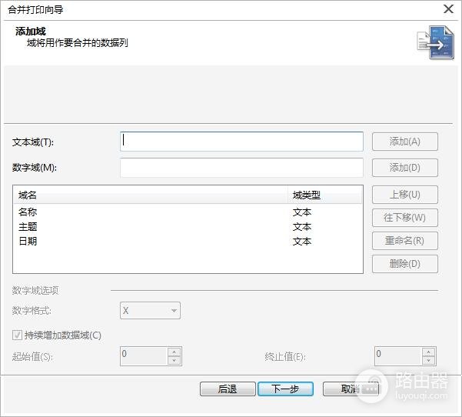Click the 终止值 number field
Image resolution: width=462 pixels, height=417 pixels.
coord(398,356)
